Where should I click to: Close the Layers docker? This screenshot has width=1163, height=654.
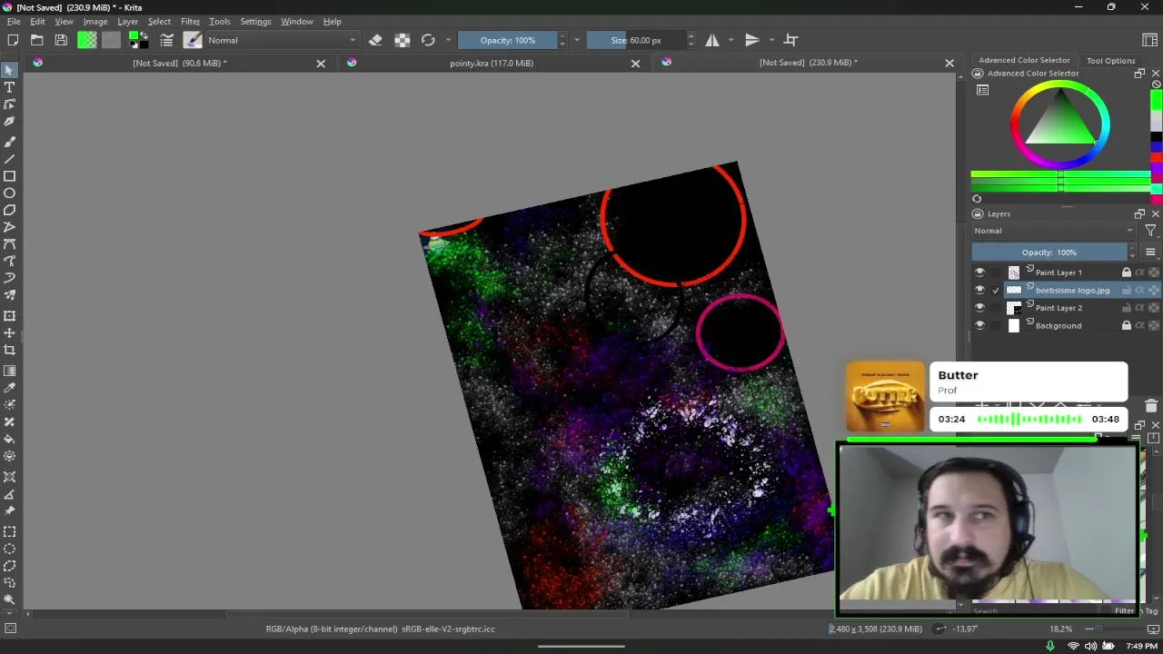pos(1155,214)
